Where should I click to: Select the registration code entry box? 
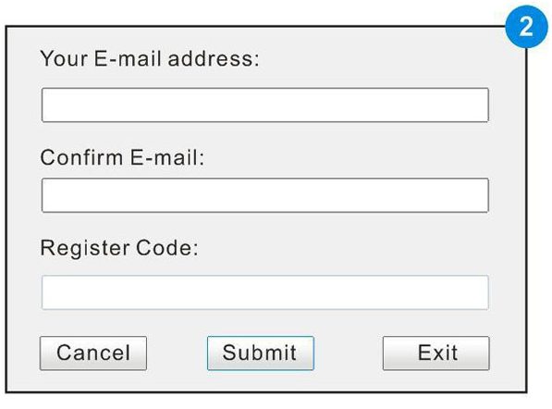point(265,292)
